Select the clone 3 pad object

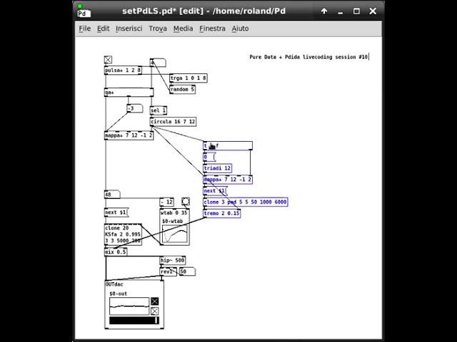click(x=246, y=202)
